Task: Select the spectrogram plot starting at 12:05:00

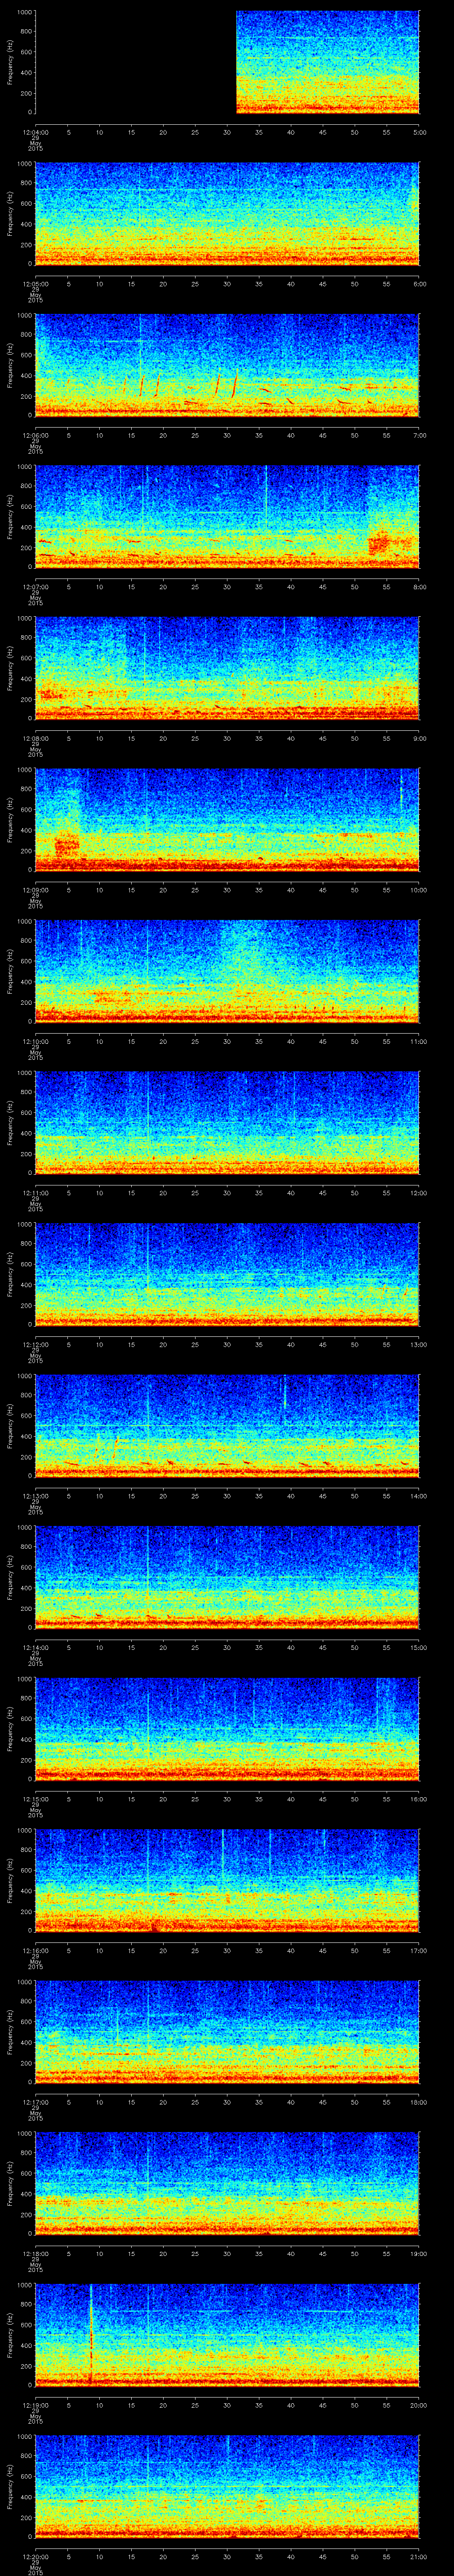Action: [227, 214]
